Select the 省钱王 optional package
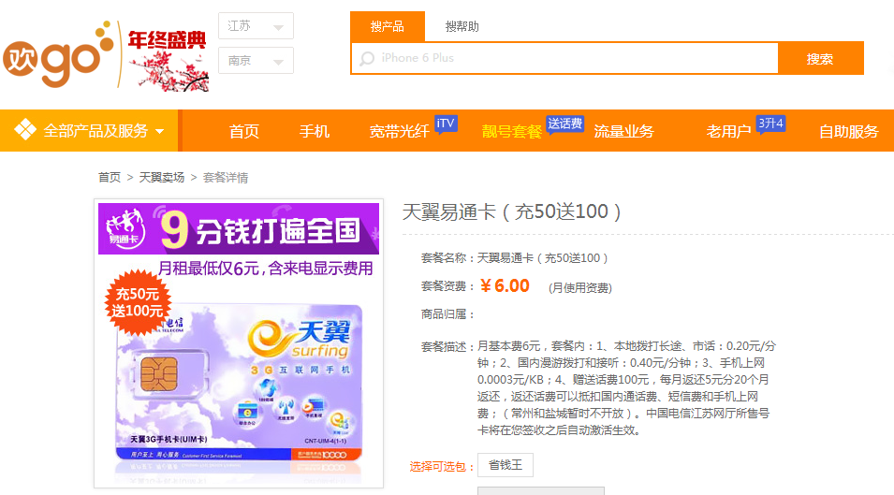 click(506, 465)
